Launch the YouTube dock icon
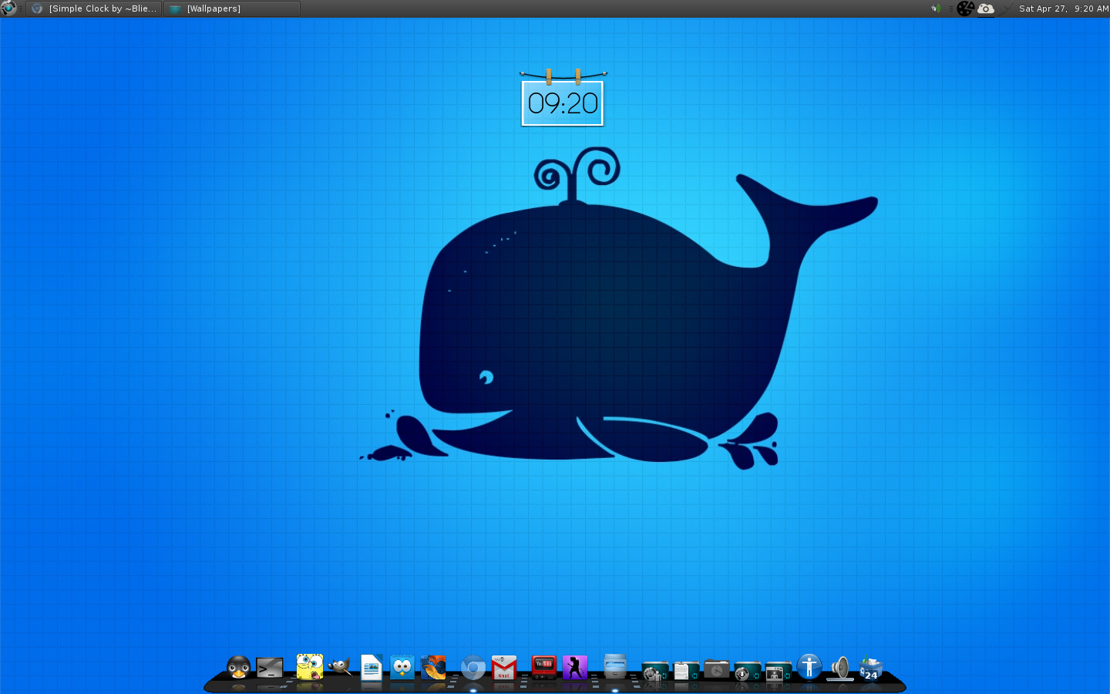Viewport: 1110px width, 694px height. point(544,666)
